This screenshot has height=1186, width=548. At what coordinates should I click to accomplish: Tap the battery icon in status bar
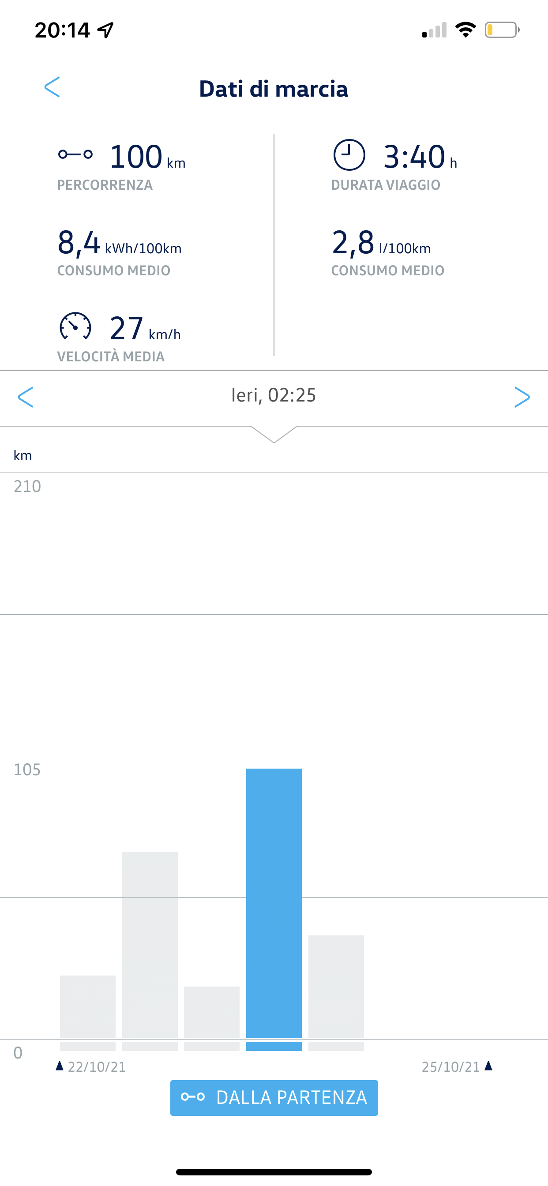(502, 30)
